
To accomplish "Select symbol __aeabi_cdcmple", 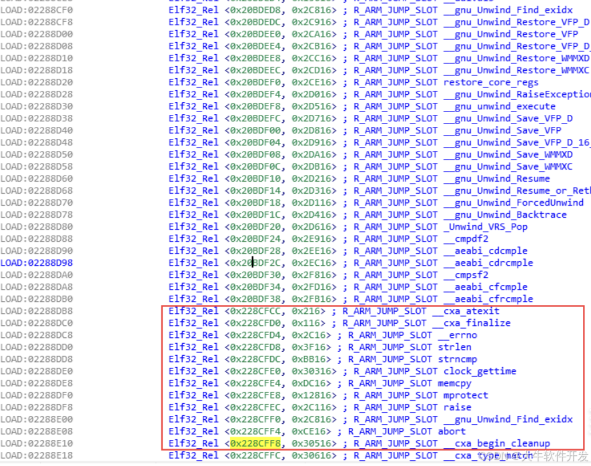I will point(486,251).
